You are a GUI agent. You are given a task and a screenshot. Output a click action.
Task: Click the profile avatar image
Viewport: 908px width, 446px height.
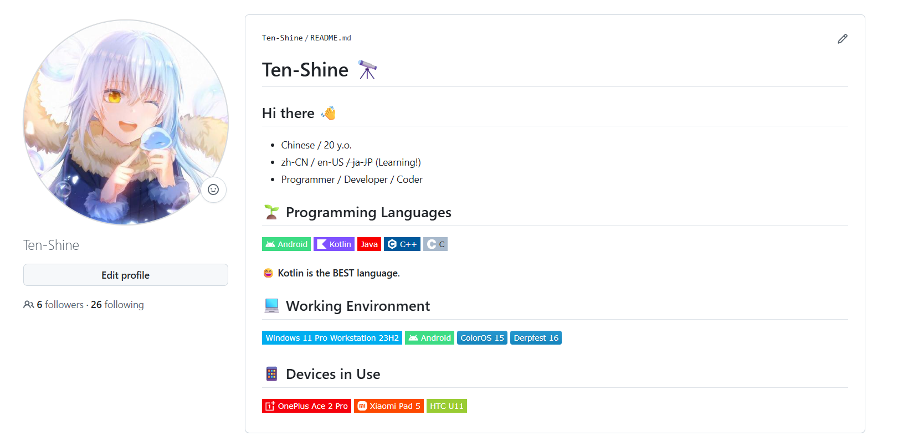click(x=126, y=122)
